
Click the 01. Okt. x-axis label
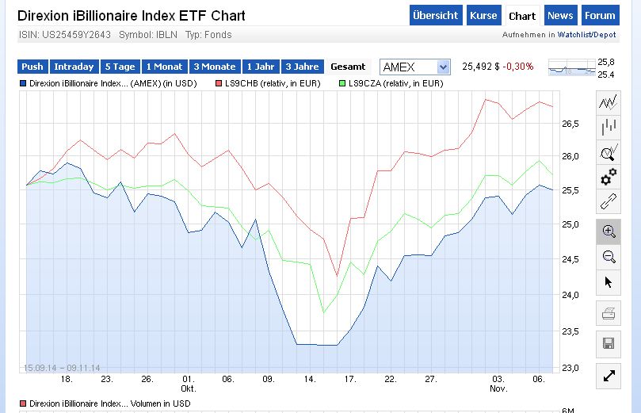coord(189,384)
